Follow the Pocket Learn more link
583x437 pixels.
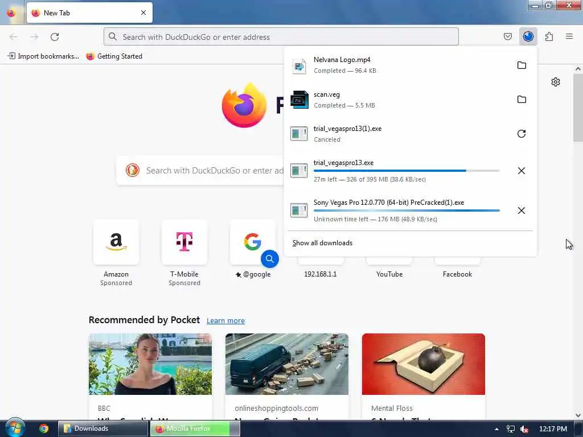225,321
